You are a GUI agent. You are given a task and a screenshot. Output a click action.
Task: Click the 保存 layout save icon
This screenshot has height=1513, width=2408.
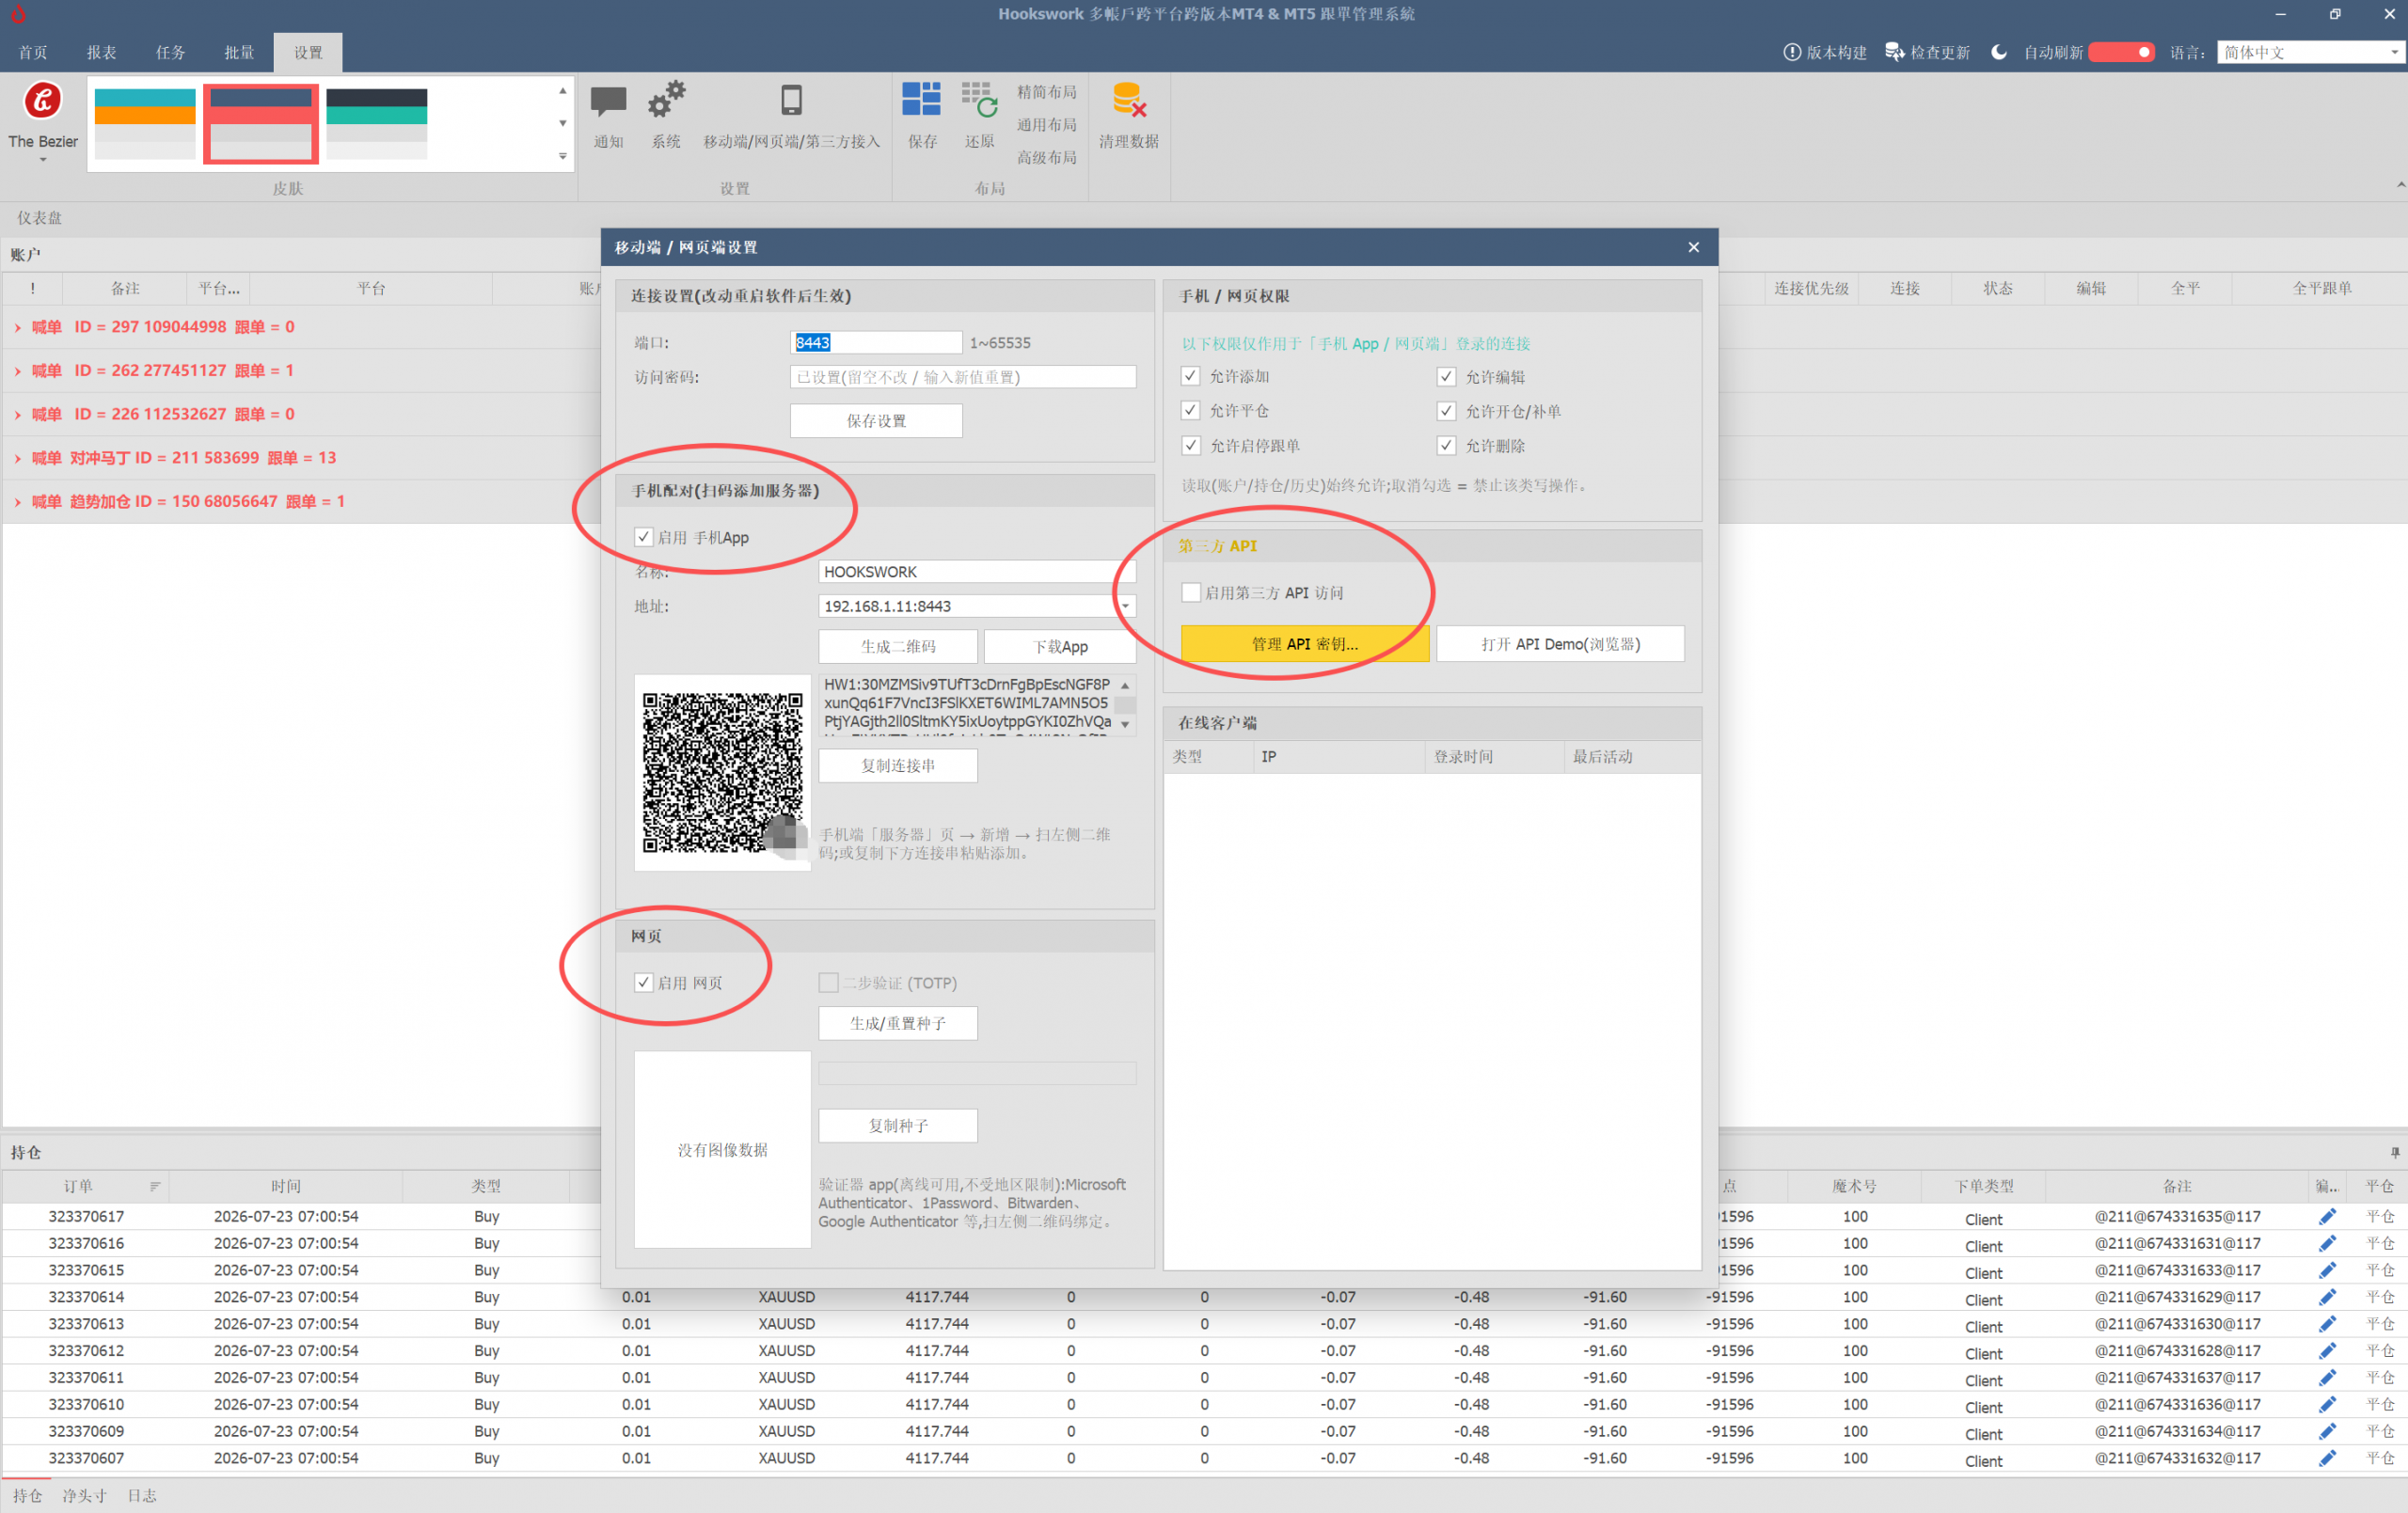click(x=921, y=100)
